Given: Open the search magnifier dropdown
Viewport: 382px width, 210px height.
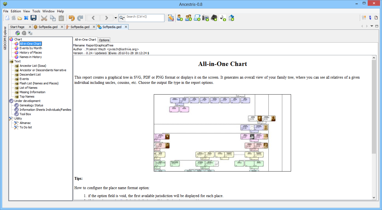Looking at the screenshot, I should click(122, 18).
